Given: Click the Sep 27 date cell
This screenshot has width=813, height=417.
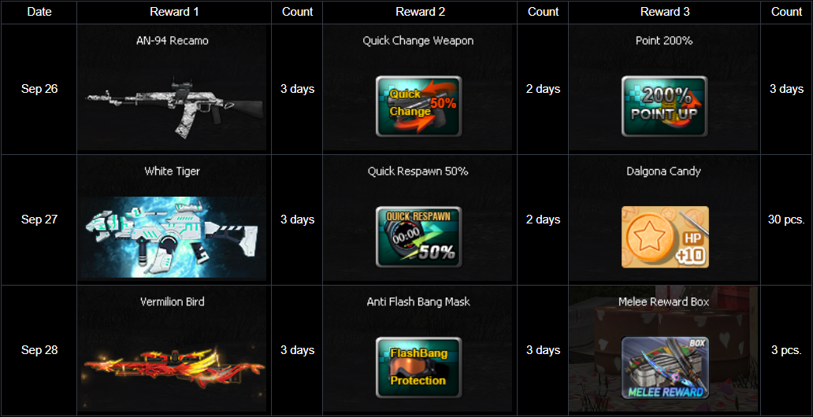Looking at the screenshot, I should (39, 220).
